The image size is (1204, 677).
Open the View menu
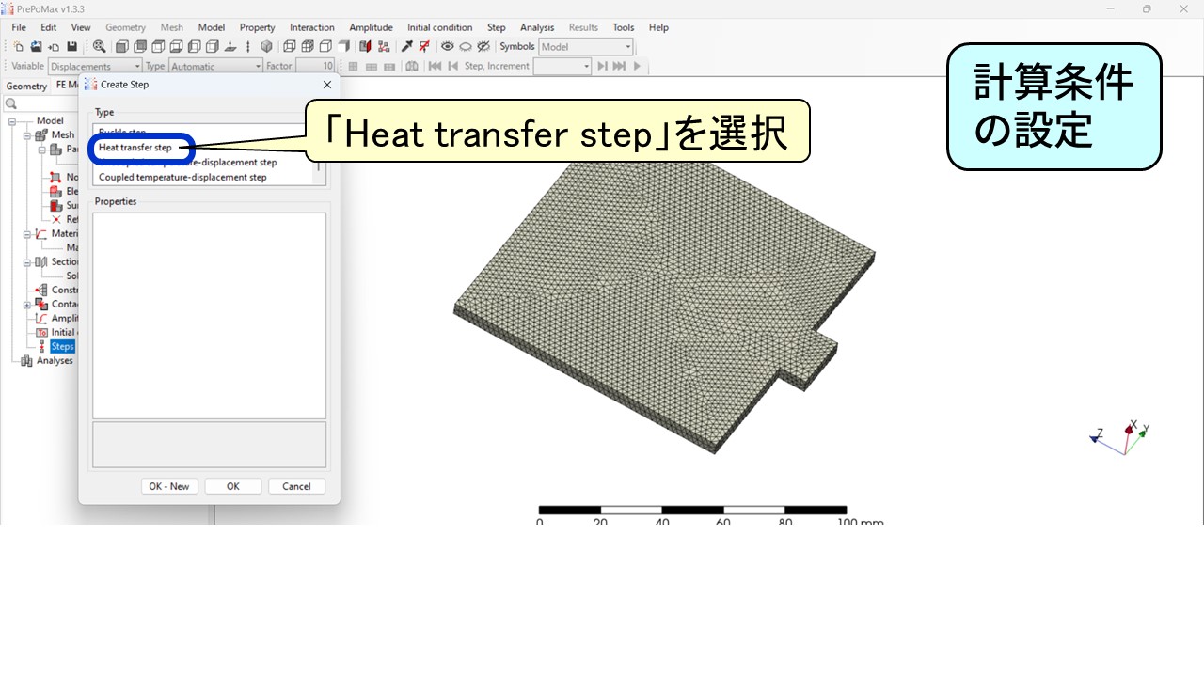pos(81,27)
